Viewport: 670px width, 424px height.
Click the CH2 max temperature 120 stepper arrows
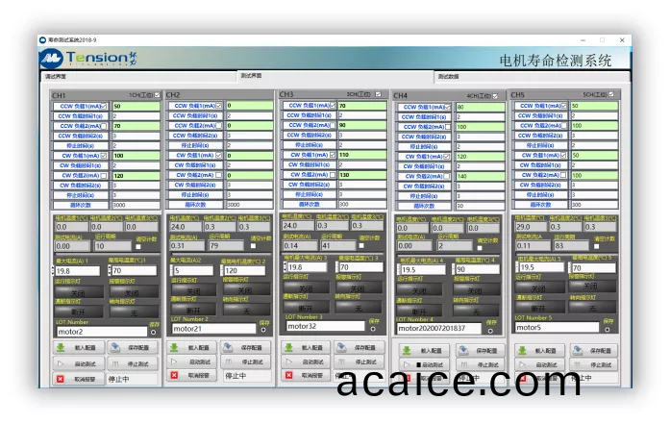coord(222,270)
